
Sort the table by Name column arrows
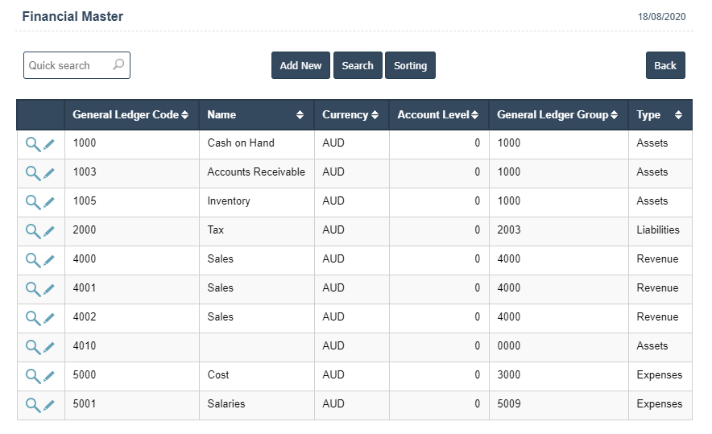300,115
